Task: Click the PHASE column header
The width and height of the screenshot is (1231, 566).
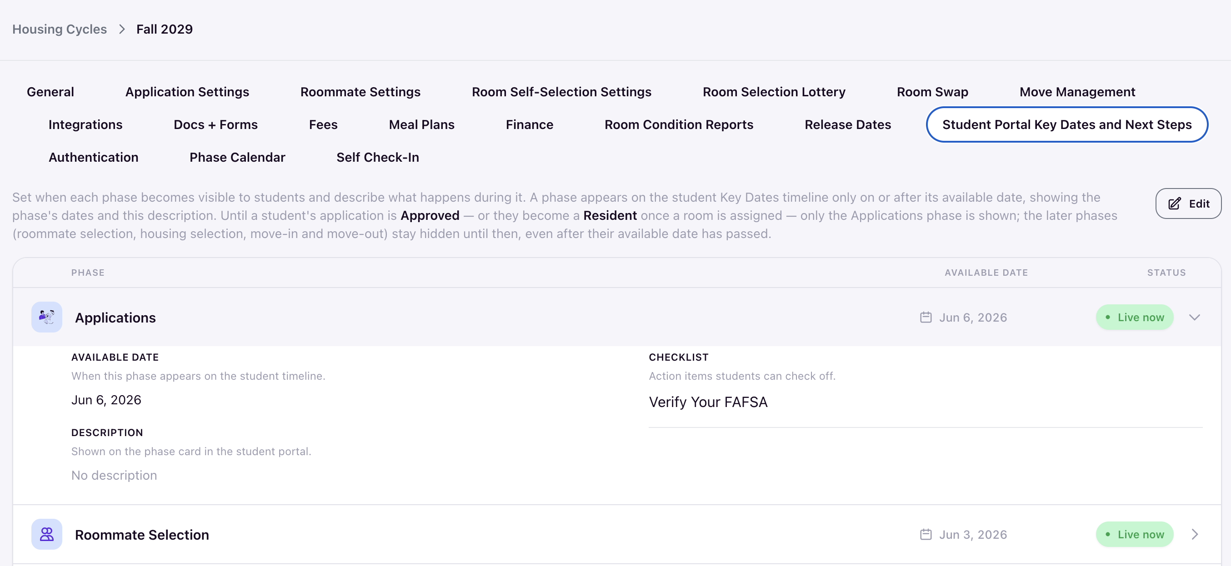Action: point(88,272)
